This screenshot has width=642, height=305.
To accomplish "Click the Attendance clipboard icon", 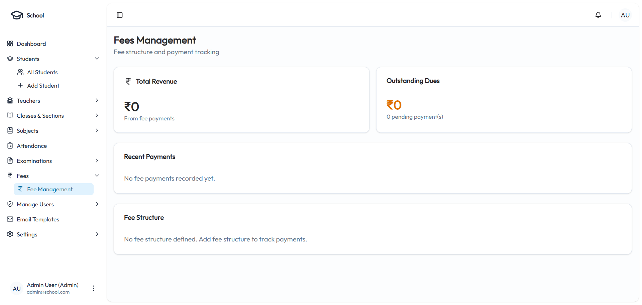I will coord(10,146).
